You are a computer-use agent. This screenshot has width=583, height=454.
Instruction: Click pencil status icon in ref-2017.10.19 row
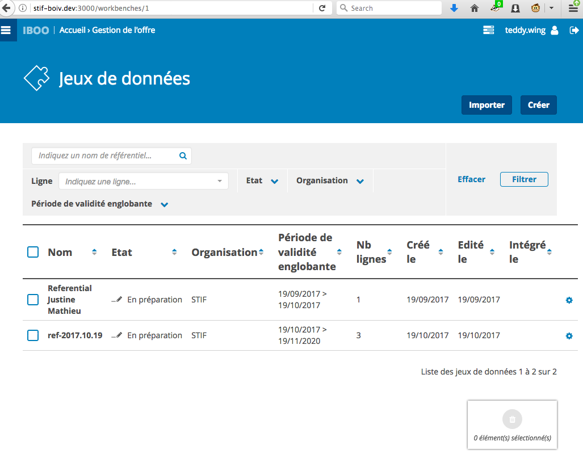point(117,335)
